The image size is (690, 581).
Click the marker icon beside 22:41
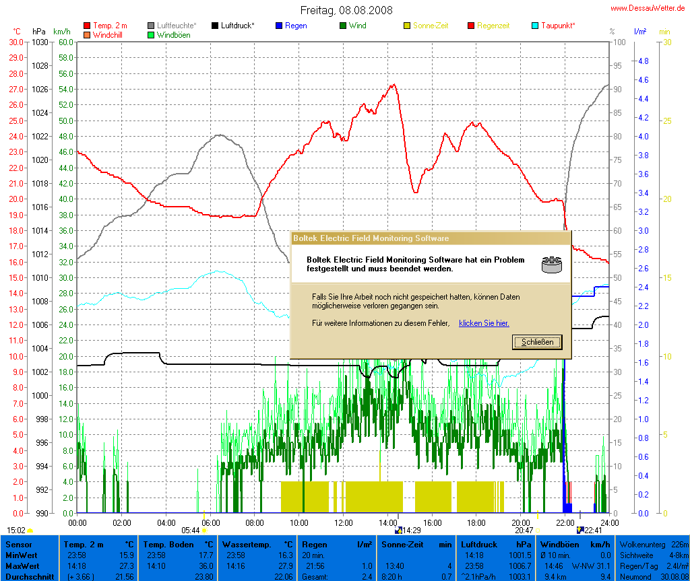coord(579,531)
